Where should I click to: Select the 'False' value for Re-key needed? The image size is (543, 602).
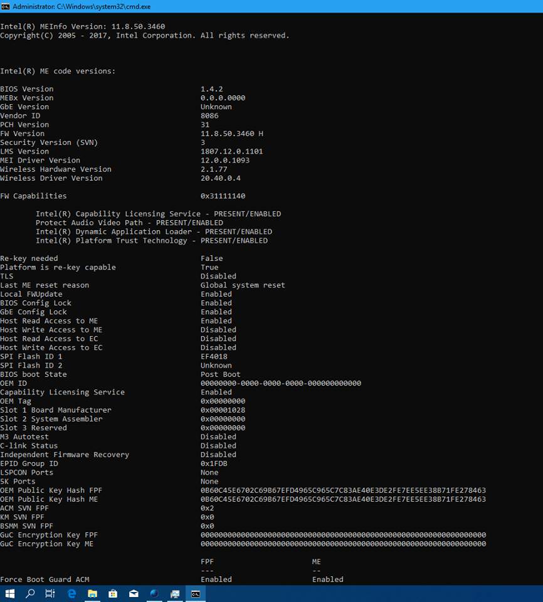[211, 258]
